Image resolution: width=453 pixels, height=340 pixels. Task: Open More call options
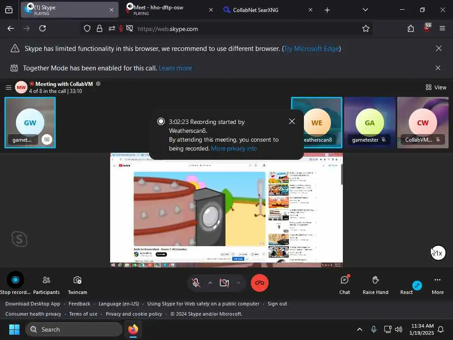tap(438, 285)
